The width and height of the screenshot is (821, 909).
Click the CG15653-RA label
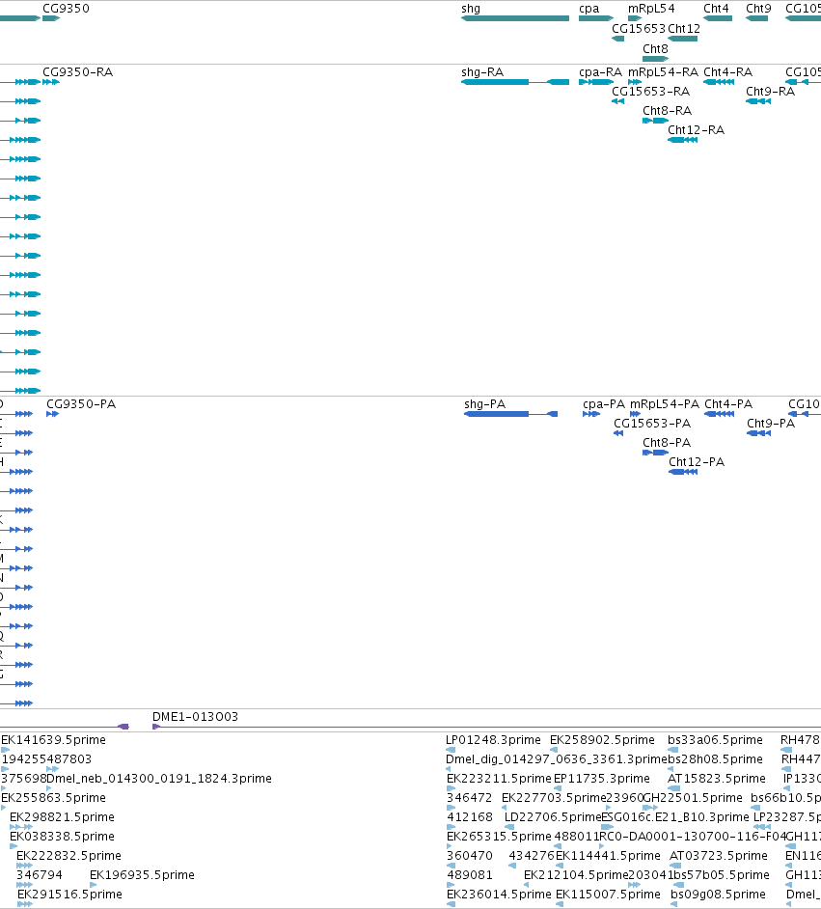pyautogui.click(x=650, y=91)
